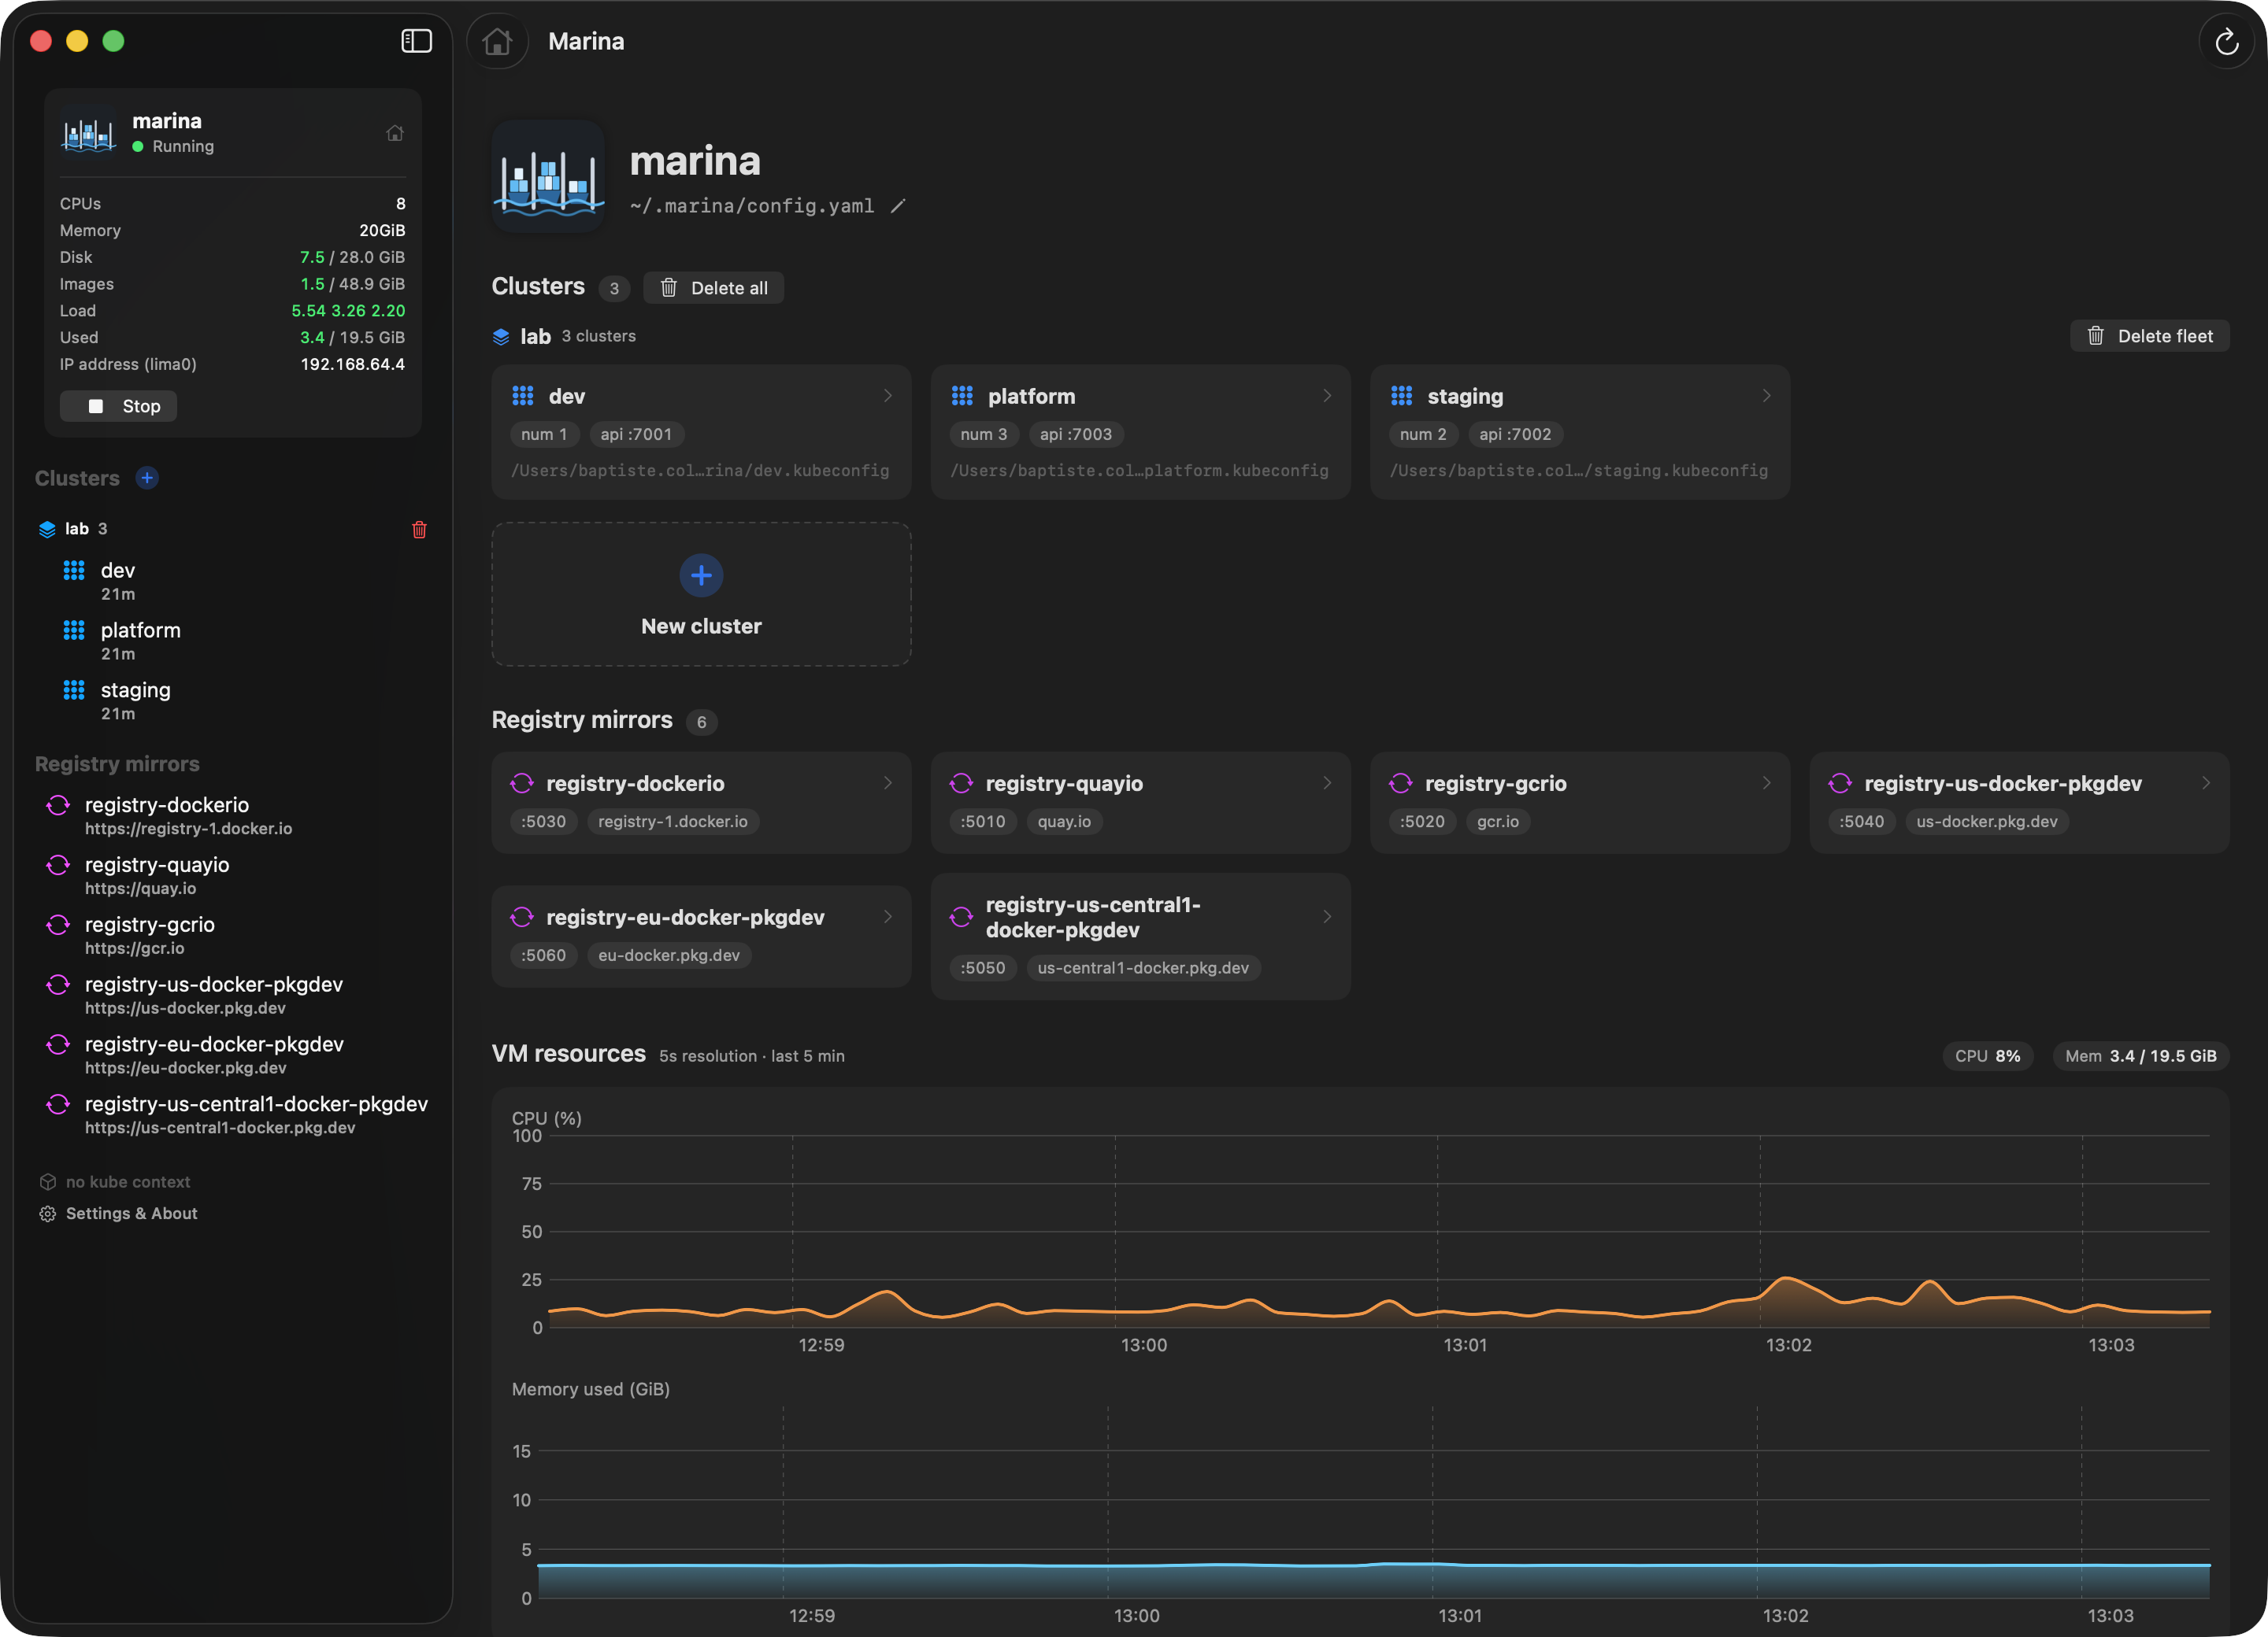The height and width of the screenshot is (1637, 2268).
Task: Click the grid icon on the staging cluster card
Action: tap(1401, 396)
